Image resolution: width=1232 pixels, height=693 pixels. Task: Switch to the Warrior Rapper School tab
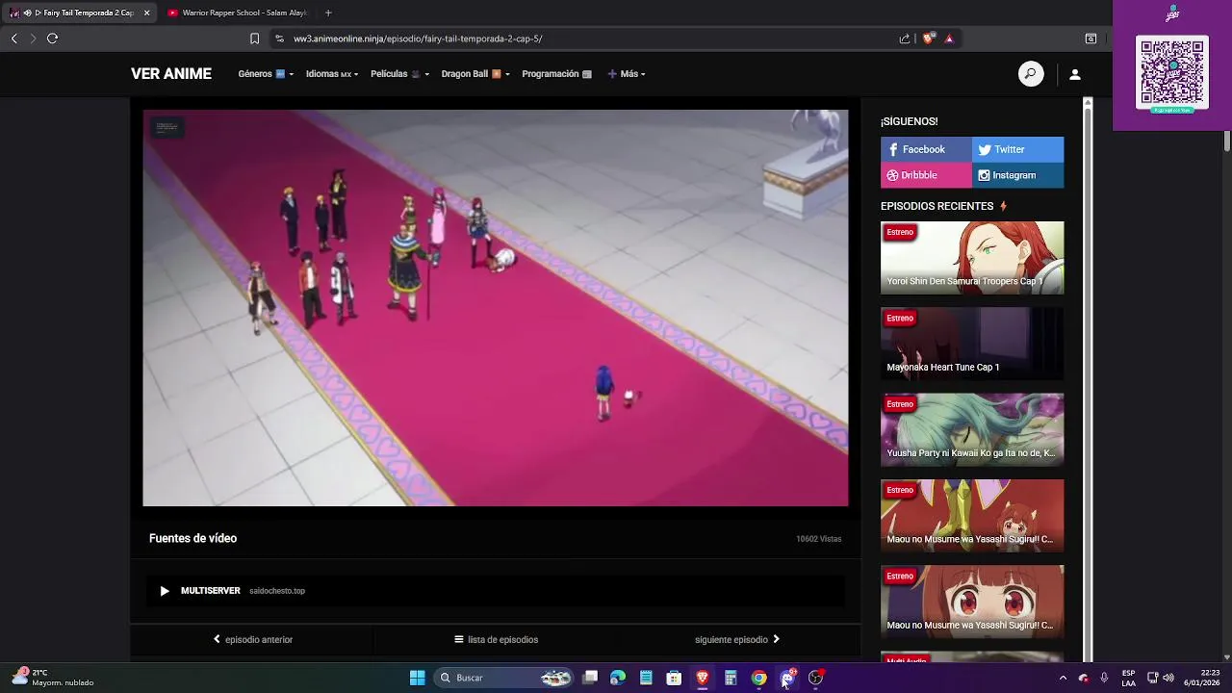[x=237, y=13]
